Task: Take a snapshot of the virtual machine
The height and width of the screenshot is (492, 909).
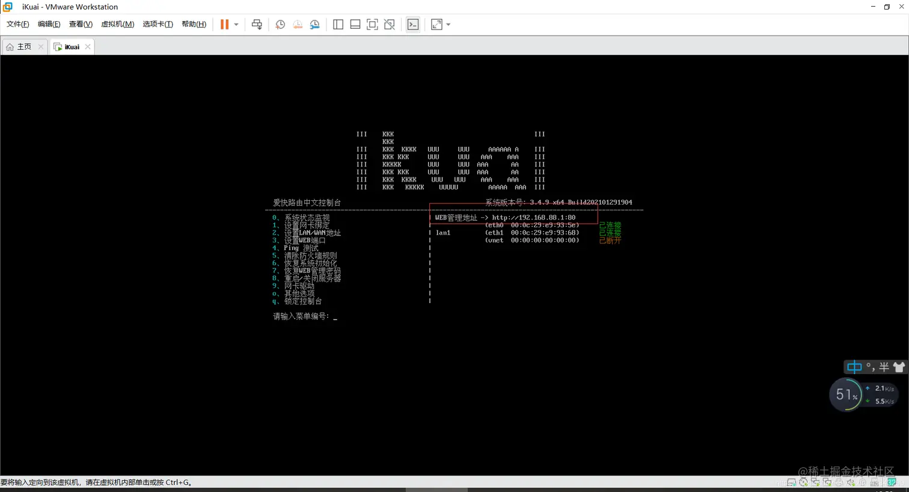Action: pyautogui.click(x=280, y=25)
